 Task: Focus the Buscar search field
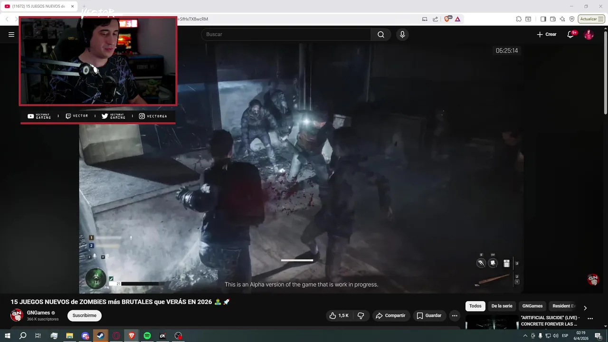pos(286,34)
